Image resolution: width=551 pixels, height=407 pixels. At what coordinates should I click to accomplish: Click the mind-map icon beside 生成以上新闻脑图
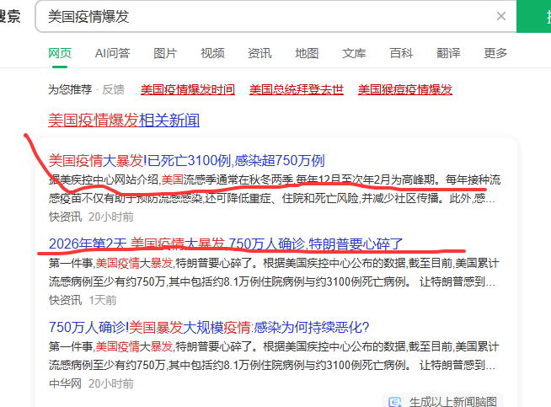pyautogui.click(x=395, y=402)
